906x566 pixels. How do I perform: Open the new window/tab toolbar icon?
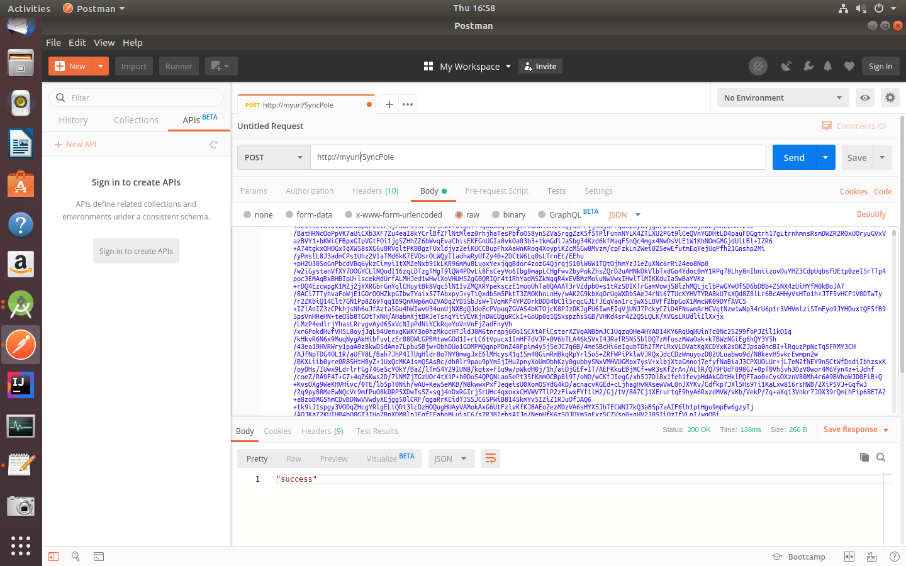[x=220, y=66]
